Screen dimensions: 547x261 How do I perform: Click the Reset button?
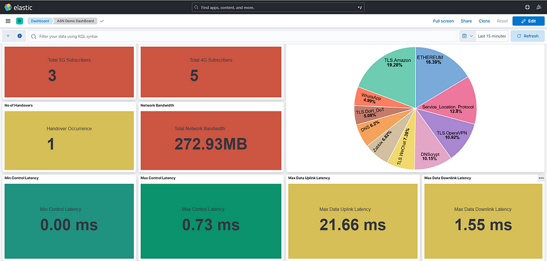click(503, 21)
